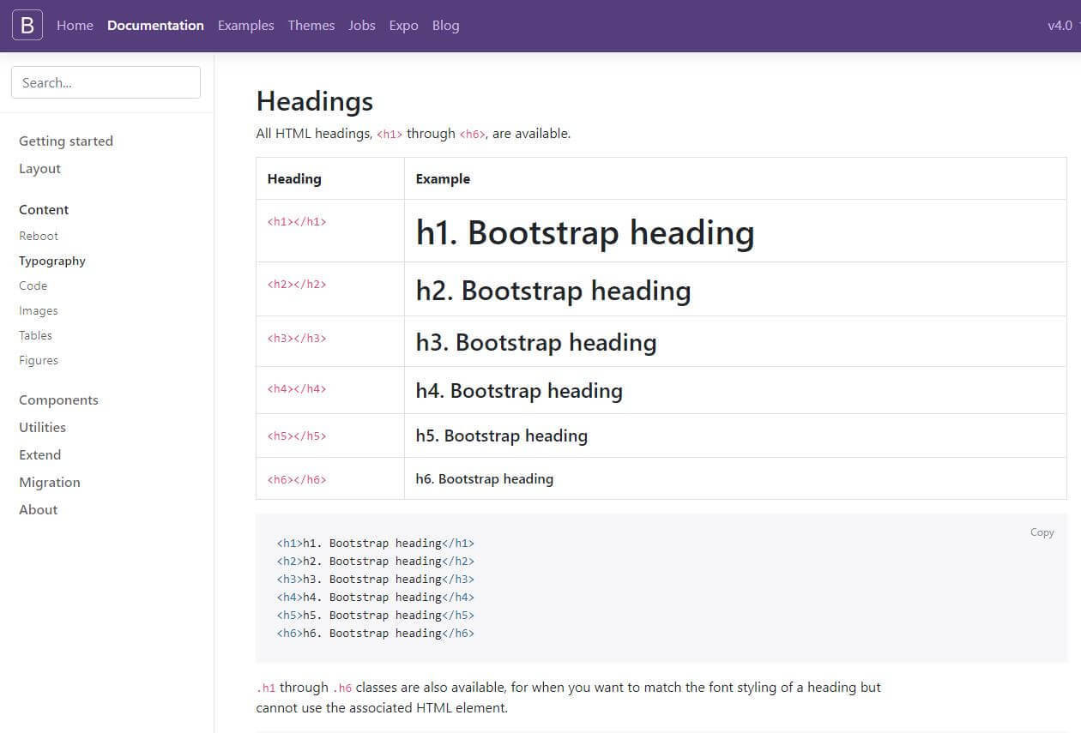Click the inline .h6 class code

tap(342, 688)
